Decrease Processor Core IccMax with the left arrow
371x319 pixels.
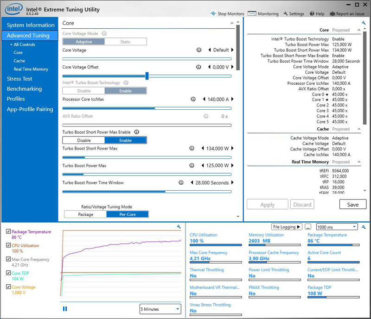tap(204, 99)
